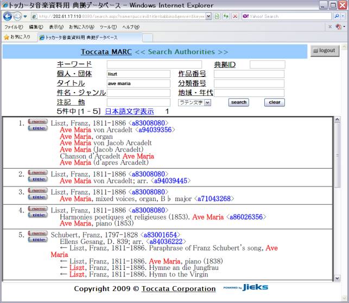Click the 個人・団体 field containing liszt
349x303 pixels.
[138, 74]
